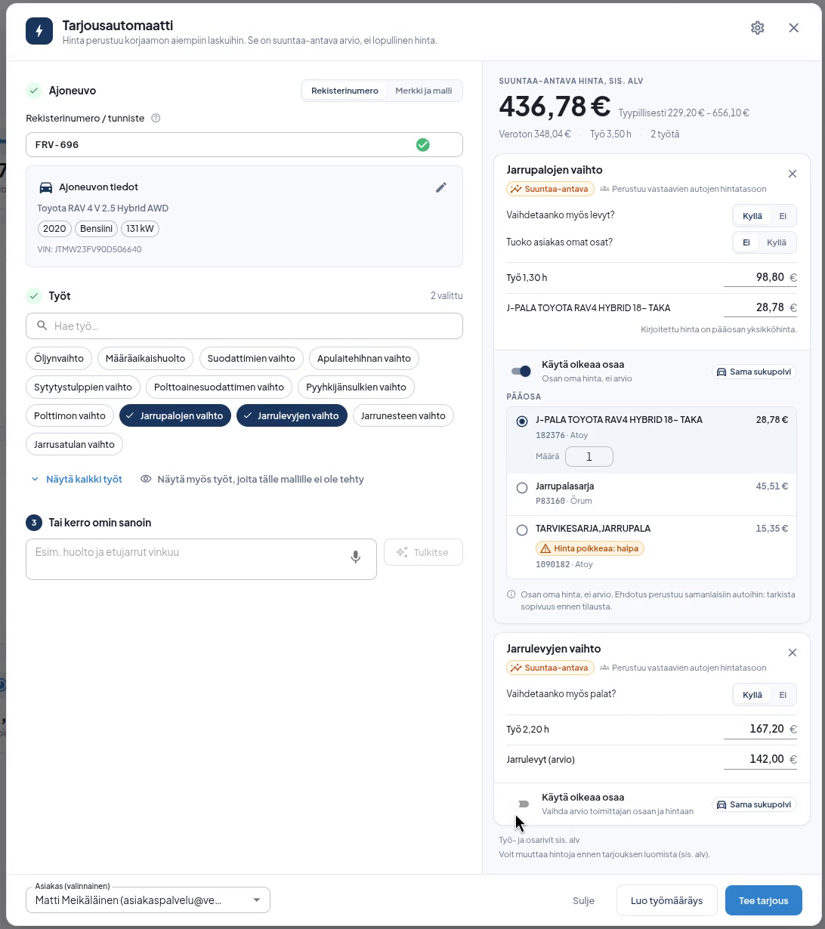Click the Tulkitse button
Image resolution: width=825 pixels, height=929 pixels.
[x=423, y=552]
